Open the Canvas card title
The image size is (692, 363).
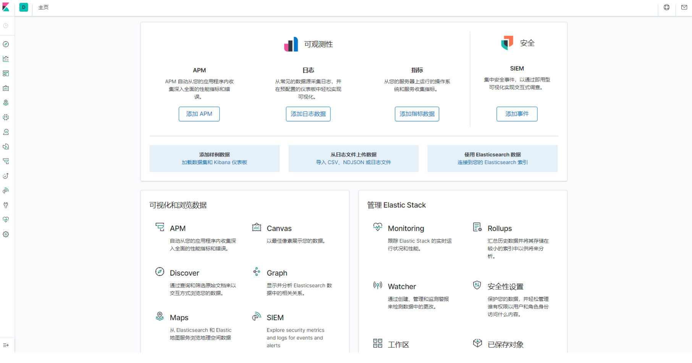[x=279, y=228]
